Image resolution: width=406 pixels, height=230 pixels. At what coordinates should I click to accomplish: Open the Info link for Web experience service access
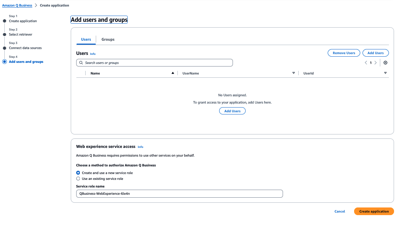(140, 147)
